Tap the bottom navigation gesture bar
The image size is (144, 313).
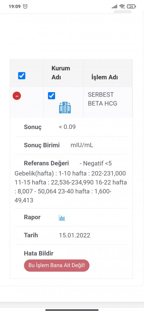72,310
